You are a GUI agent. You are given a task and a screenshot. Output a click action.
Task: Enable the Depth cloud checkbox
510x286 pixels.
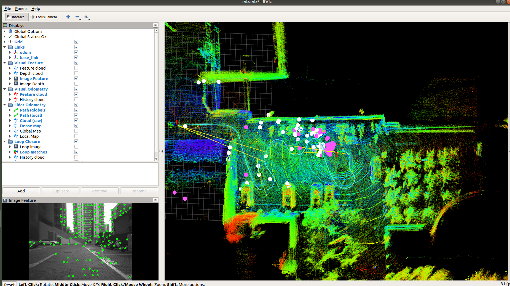click(76, 73)
